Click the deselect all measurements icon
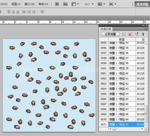150x136 pixels. coord(130,34)
